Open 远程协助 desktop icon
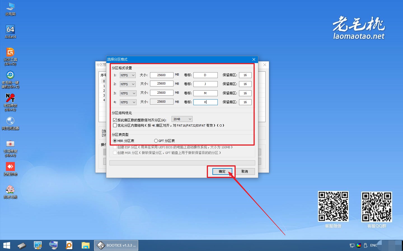Screen dimensions: 403x251 point(10,169)
